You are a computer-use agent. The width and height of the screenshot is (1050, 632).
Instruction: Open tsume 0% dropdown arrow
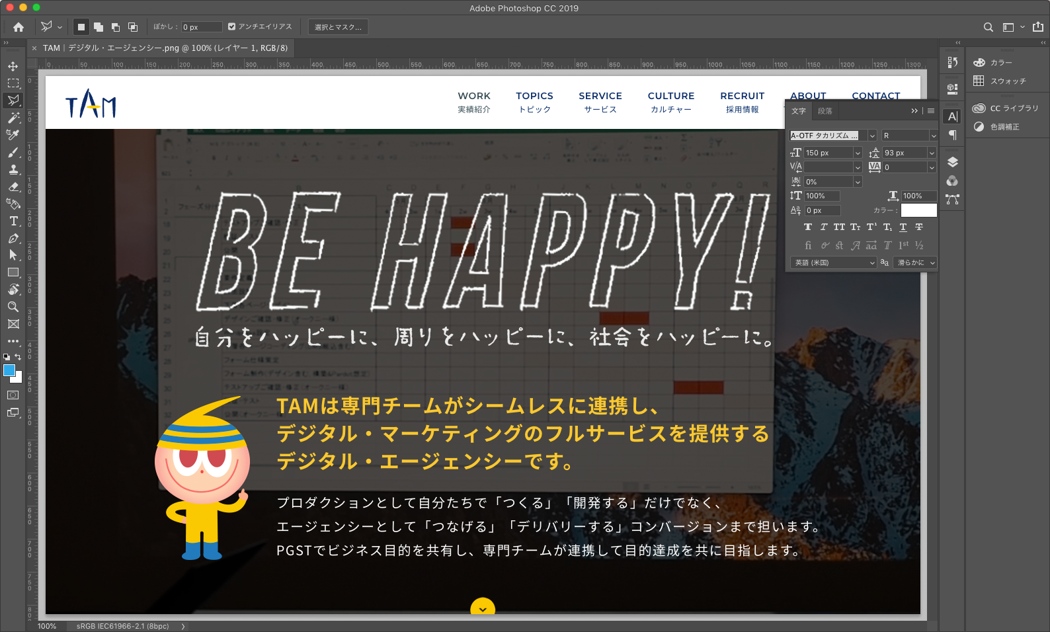click(x=858, y=182)
